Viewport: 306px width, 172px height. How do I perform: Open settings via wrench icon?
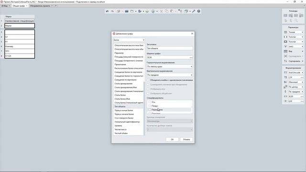[194, 11]
